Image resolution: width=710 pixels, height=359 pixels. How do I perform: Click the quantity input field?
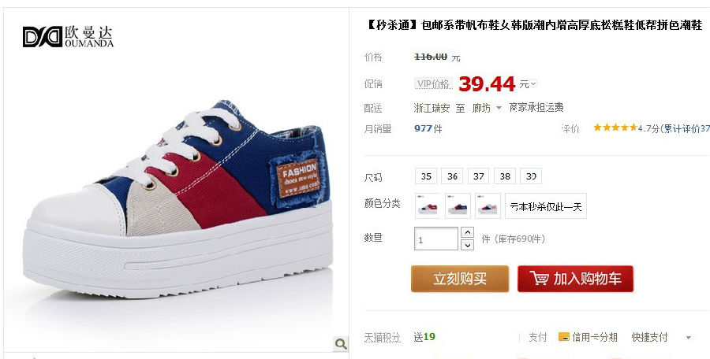(x=436, y=239)
